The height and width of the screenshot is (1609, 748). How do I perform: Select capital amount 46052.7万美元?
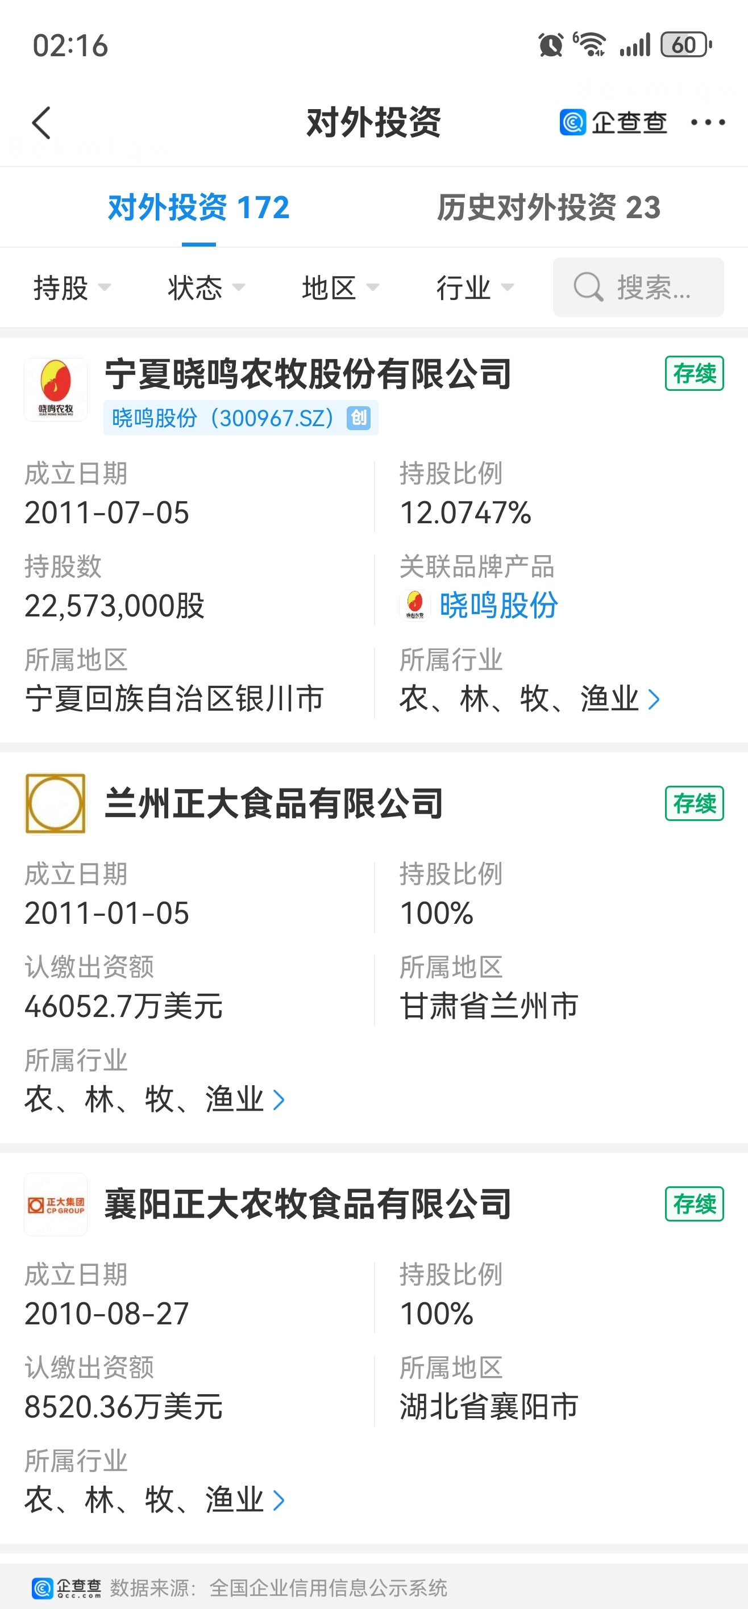(123, 1006)
